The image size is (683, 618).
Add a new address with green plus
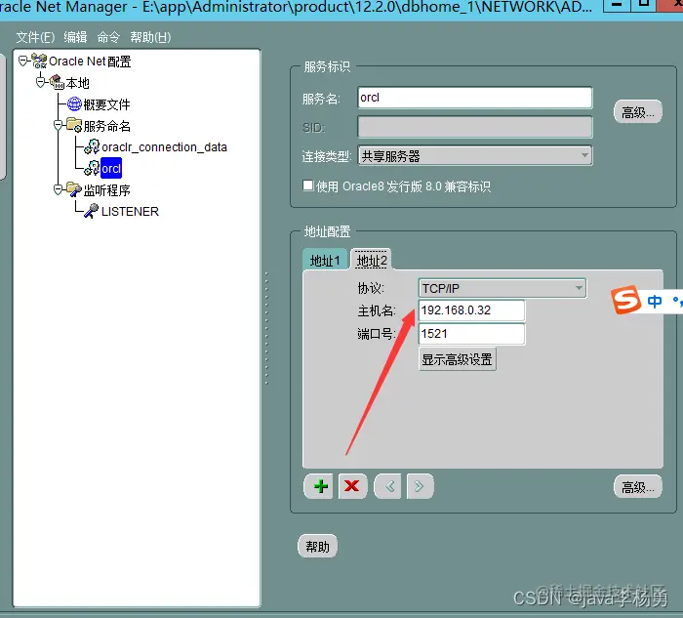pos(319,486)
